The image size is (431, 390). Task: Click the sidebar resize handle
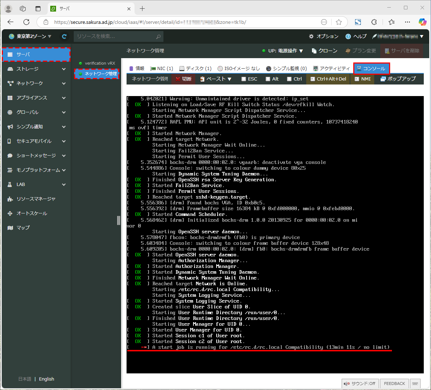tap(119, 220)
